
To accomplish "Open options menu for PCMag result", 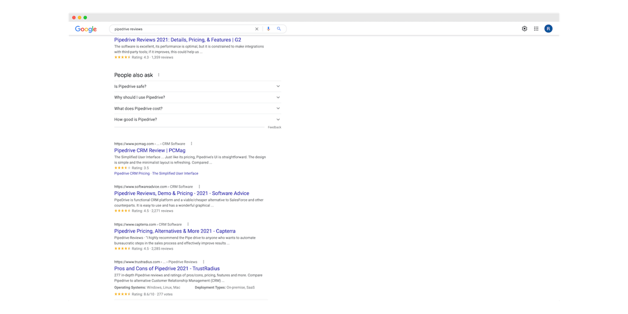I will 192,144.
